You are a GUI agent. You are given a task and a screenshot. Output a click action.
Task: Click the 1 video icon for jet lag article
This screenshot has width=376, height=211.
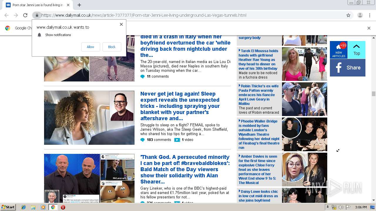(177, 140)
